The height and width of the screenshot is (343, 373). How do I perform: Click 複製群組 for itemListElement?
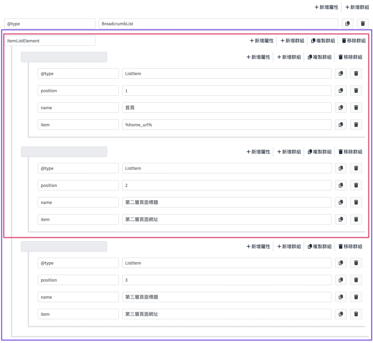point(323,41)
